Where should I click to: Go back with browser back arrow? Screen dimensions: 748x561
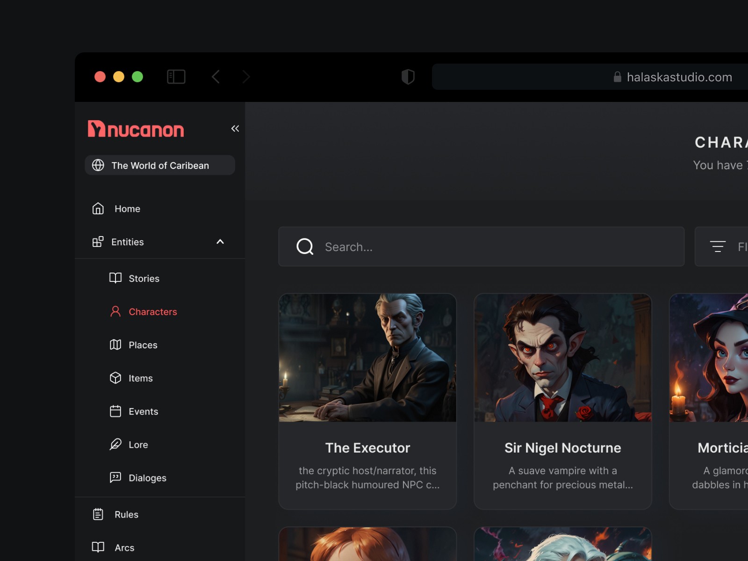click(x=216, y=77)
